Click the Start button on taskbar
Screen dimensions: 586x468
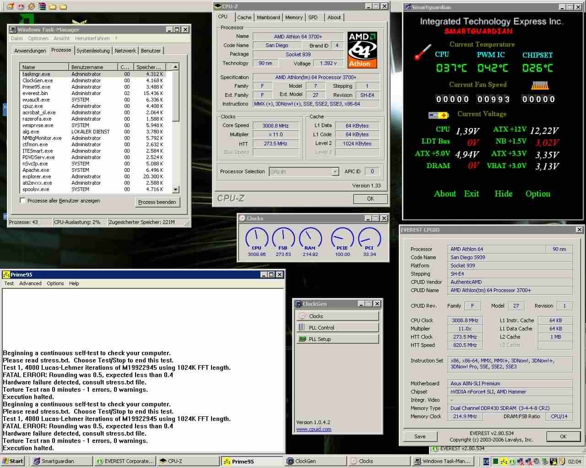[x=13, y=461]
